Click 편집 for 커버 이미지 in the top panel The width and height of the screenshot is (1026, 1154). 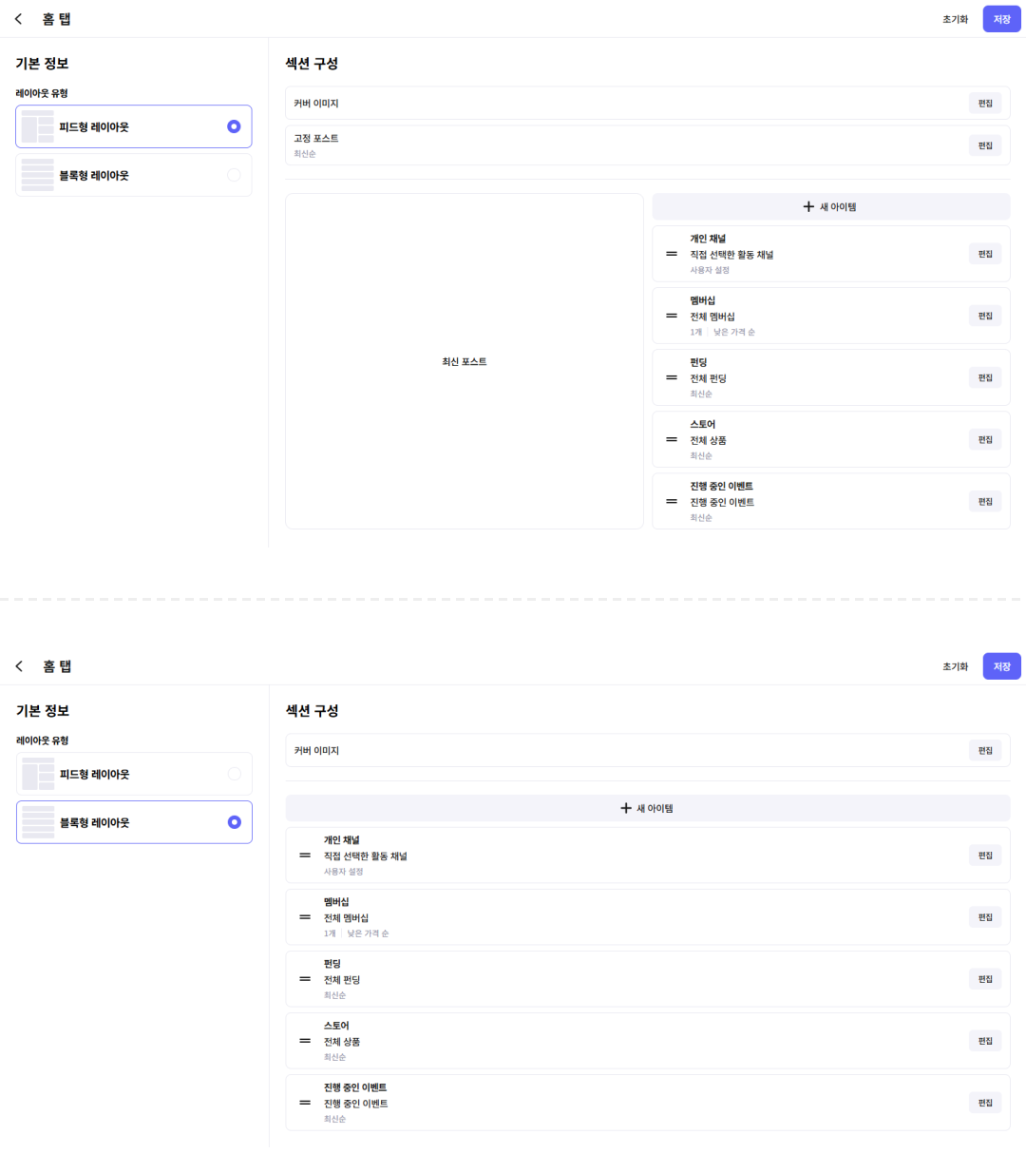point(985,103)
